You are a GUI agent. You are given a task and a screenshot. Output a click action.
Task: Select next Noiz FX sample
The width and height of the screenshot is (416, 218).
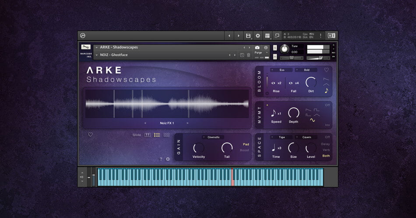pos(187,123)
